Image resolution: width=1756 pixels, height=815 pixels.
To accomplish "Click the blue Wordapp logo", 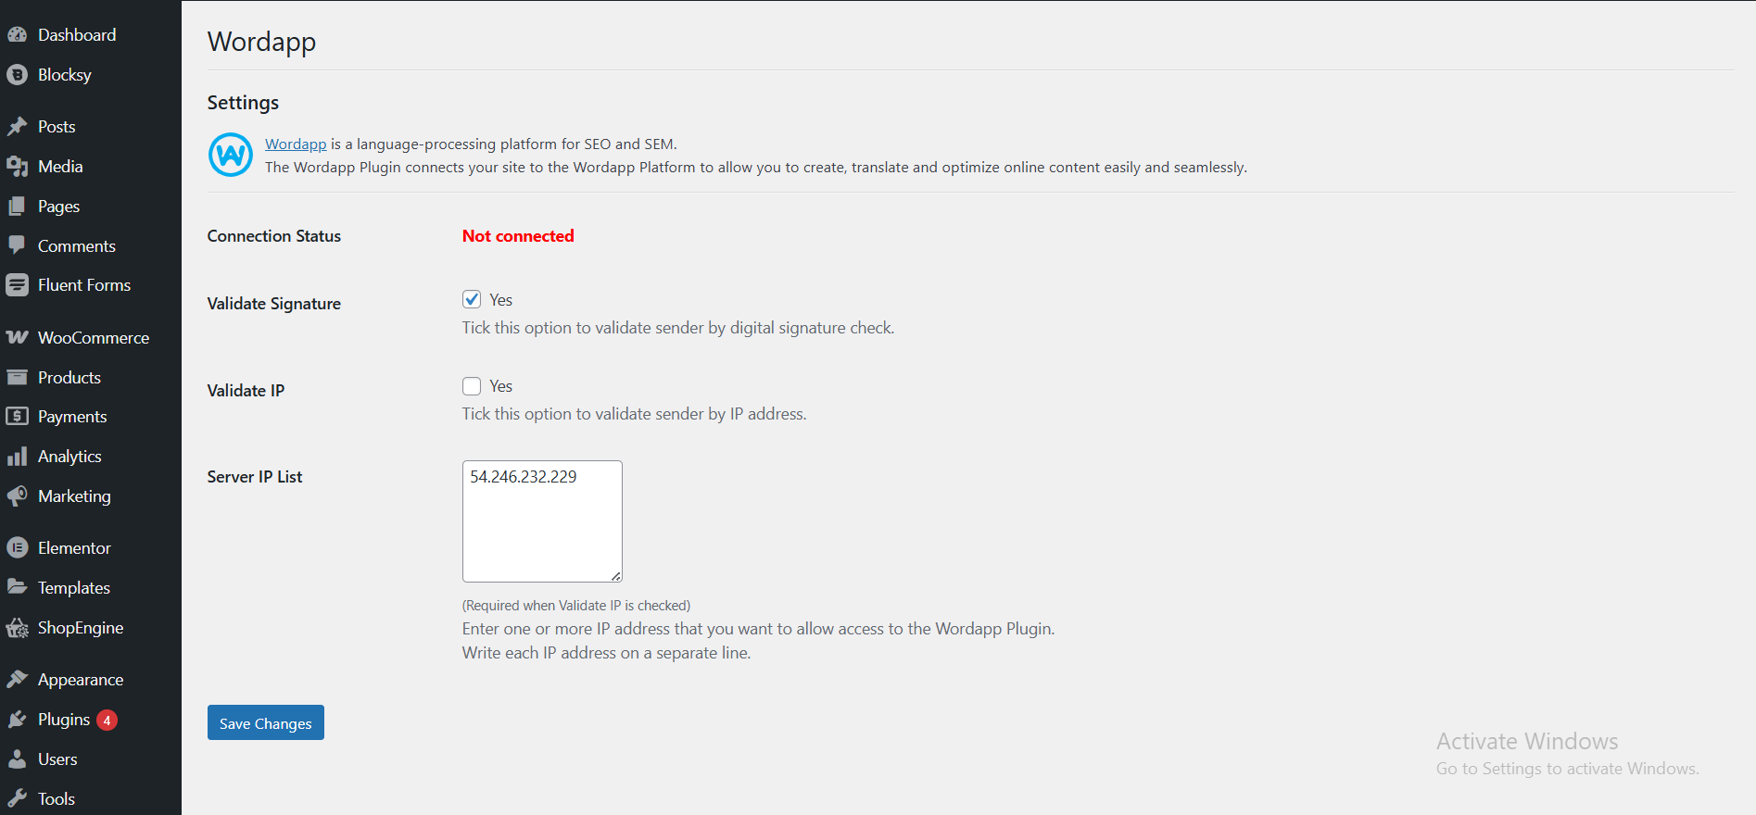I will pos(231,155).
